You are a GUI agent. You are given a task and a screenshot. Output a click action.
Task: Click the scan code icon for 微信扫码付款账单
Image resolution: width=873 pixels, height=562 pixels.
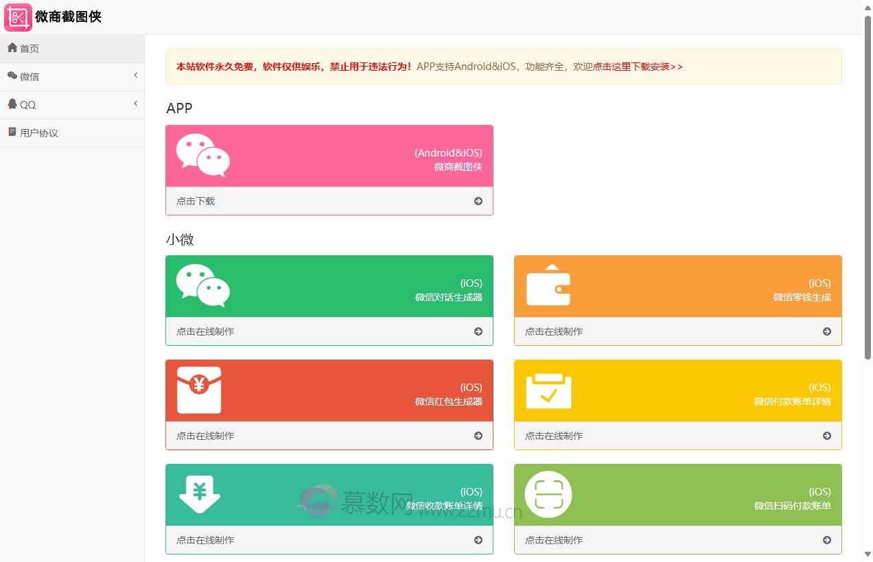click(548, 494)
